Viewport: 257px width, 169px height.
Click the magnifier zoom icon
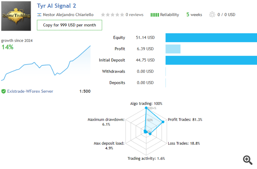click(247, 159)
